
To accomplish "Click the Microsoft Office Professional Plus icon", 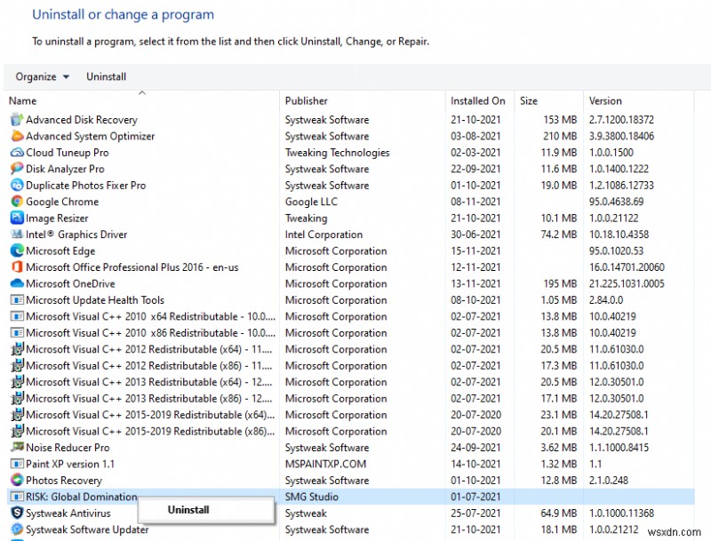I will pos(17,267).
